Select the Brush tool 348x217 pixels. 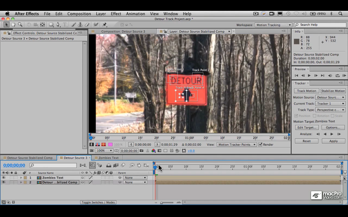coord(73,25)
